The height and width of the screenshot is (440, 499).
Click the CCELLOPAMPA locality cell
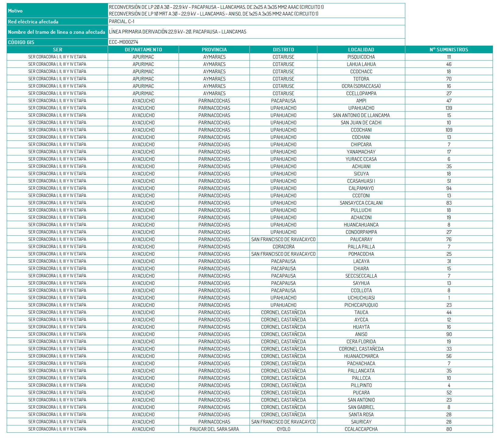pyautogui.click(x=361, y=93)
